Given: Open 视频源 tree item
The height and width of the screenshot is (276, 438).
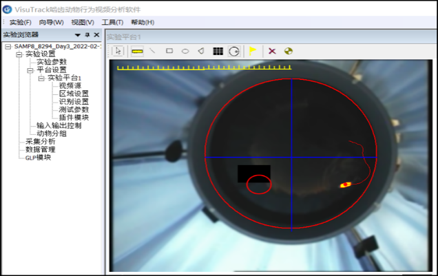Looking at the screenshot, I should click(70, 85).
